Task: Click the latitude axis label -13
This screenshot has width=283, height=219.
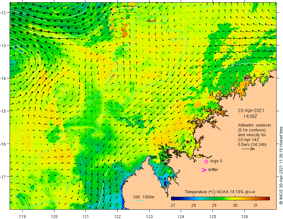Action: pyautogui.click(x=4, y=45)
